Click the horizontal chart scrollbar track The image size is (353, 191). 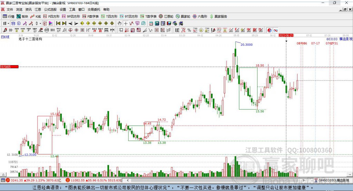(215, 180)
